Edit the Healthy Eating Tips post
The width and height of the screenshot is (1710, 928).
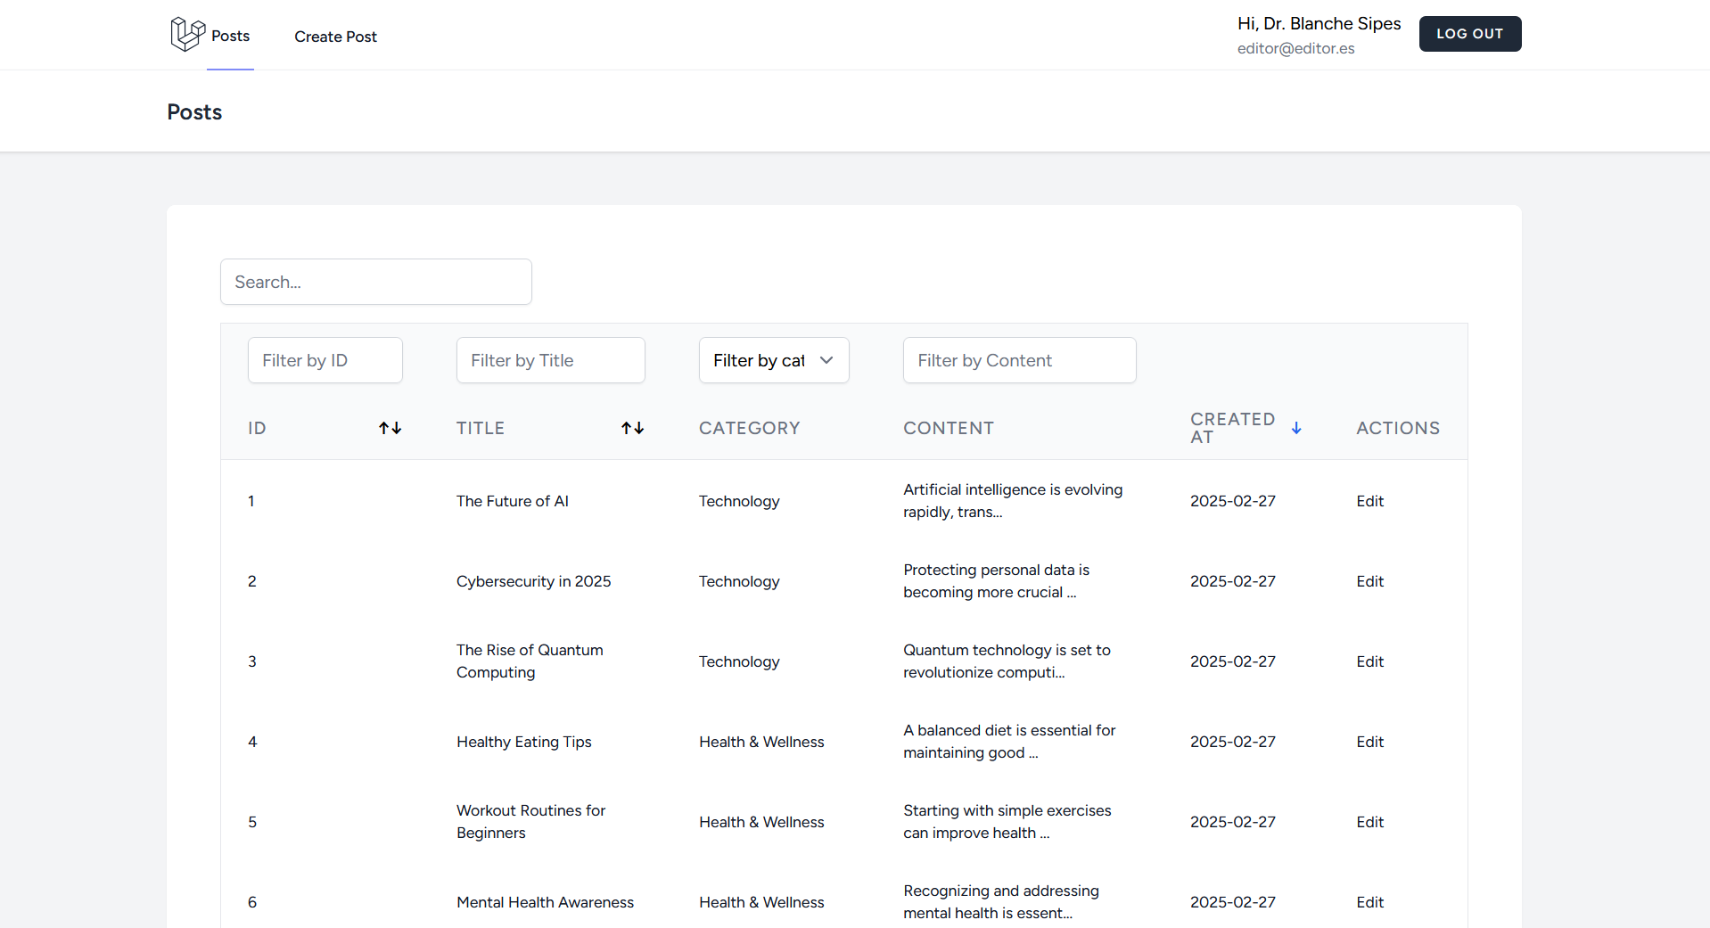click(1369, 742)
